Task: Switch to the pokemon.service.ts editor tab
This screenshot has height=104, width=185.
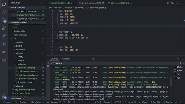Action: (60, 3)
